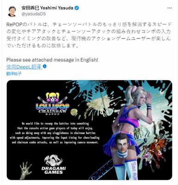Click the 安田善巳 Yoshimi Yasuda display name
The height and width of the screenshot is (185, 178).
coord(47,8)
